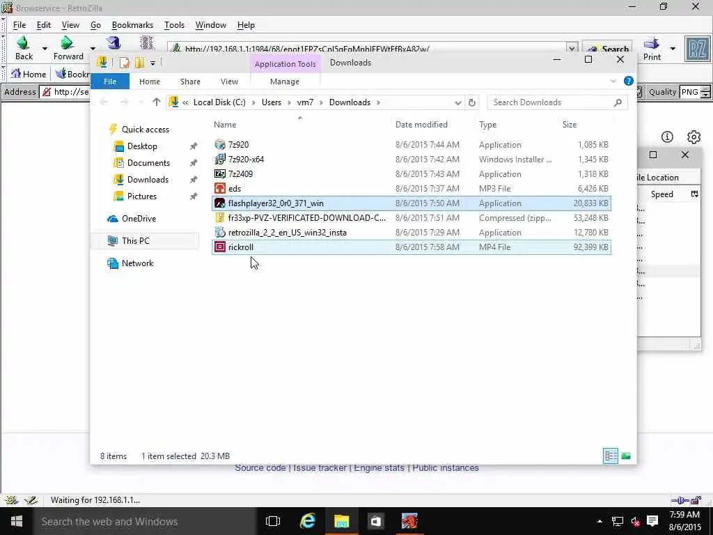Select the eds MP3 file icon
Screen dimensions: 713x535
click(220, 188)
